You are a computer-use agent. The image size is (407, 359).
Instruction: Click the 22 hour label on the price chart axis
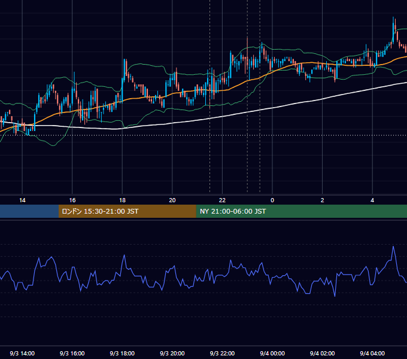pyautogui.click(x=222, y=200)
